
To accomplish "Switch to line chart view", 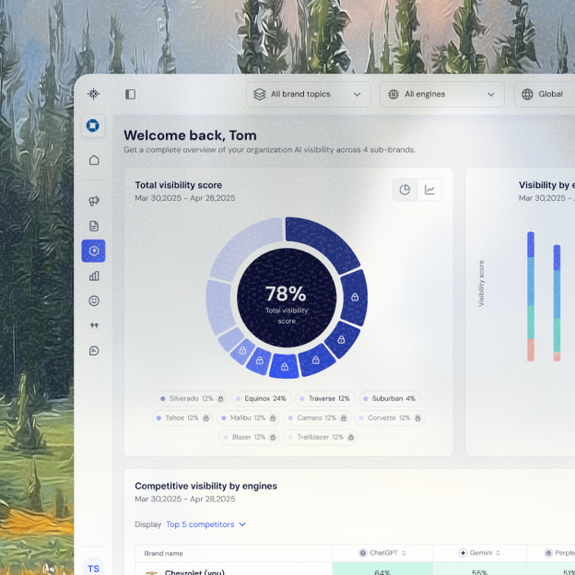I will coord(429,190).
